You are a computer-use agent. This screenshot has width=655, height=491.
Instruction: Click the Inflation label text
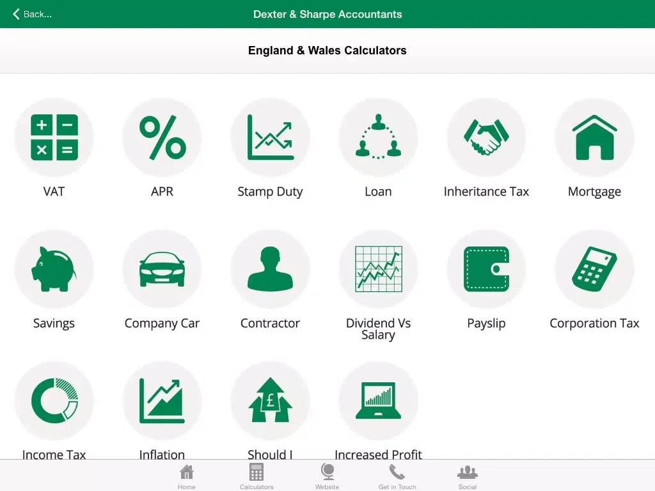(162, 454)
